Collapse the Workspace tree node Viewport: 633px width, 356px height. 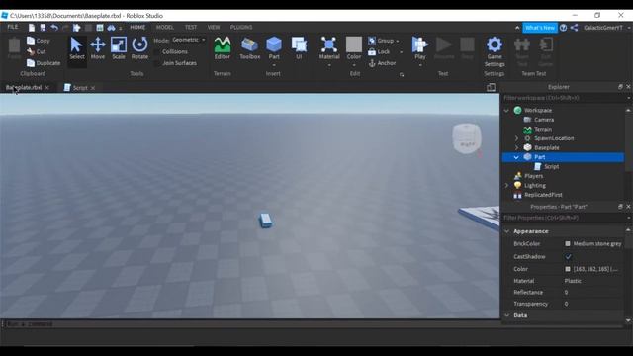click(506, 110)
